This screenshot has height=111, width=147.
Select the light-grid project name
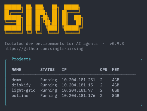[23, 90]
